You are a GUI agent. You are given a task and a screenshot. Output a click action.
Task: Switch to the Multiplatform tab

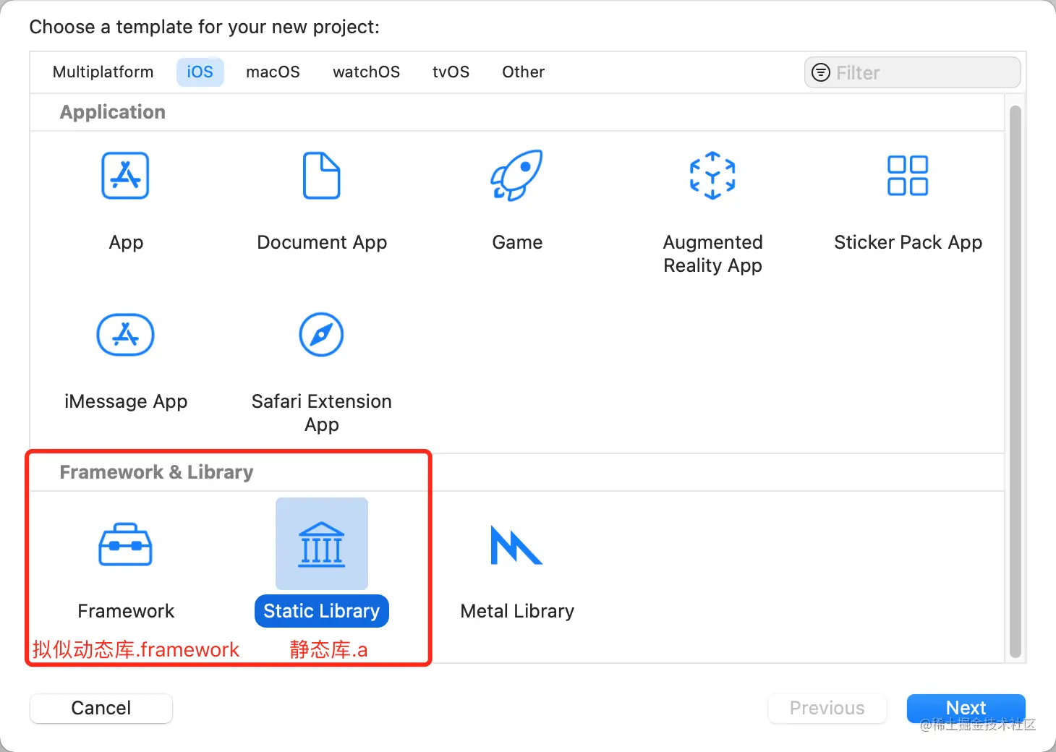pos(103,72)
